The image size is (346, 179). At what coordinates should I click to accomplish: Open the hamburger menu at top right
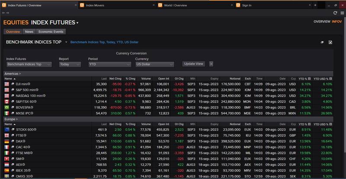coord(341,13)
